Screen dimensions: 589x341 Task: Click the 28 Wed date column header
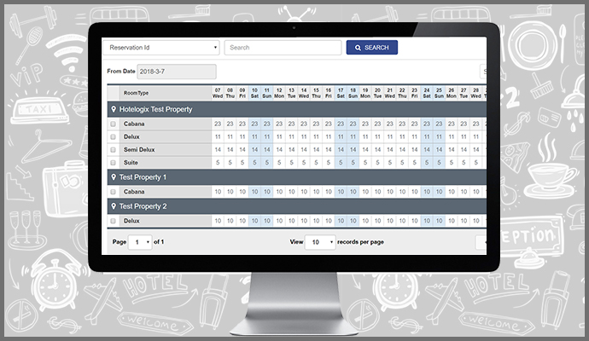click(x=476, y=93)
